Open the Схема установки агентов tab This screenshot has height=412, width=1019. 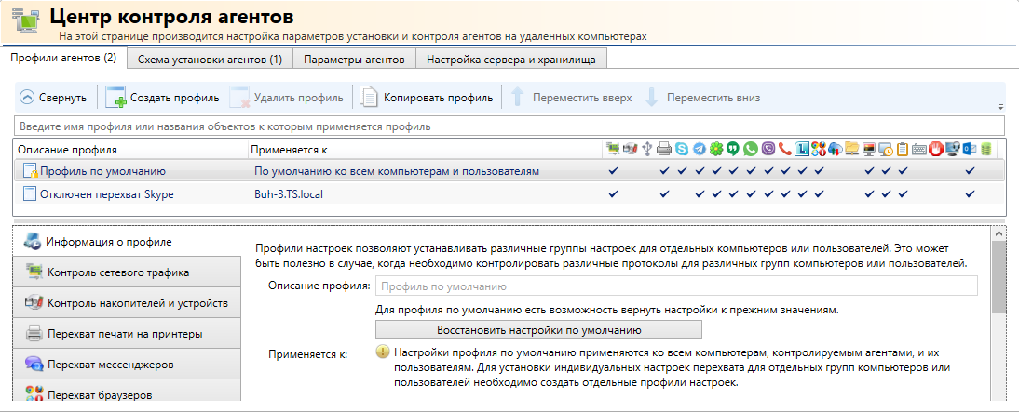210,60
